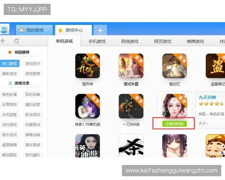Open the cartoon landlord card game icon

(x=215, y=146)
